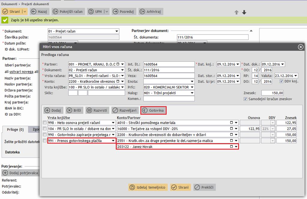The image size is (307, 199).
Task: Open the Konto 2200 dropdown in header
Action: tap(122, 82)
